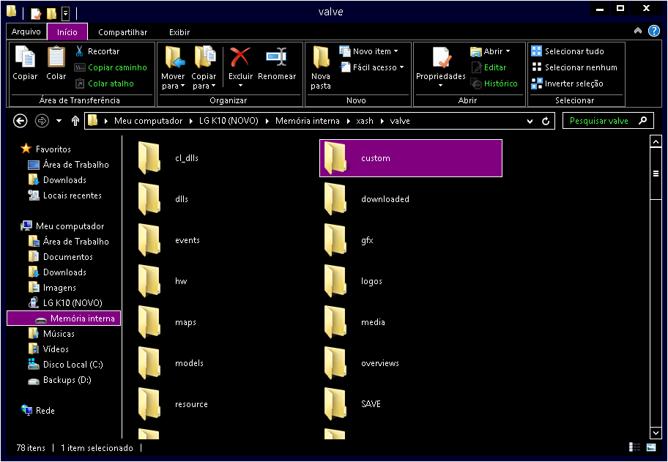Click the forward navigation arrow
This screenshot has height=462, width=668.
(42, 121)
